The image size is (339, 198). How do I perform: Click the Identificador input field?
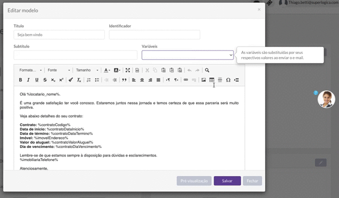coord(154,34)
